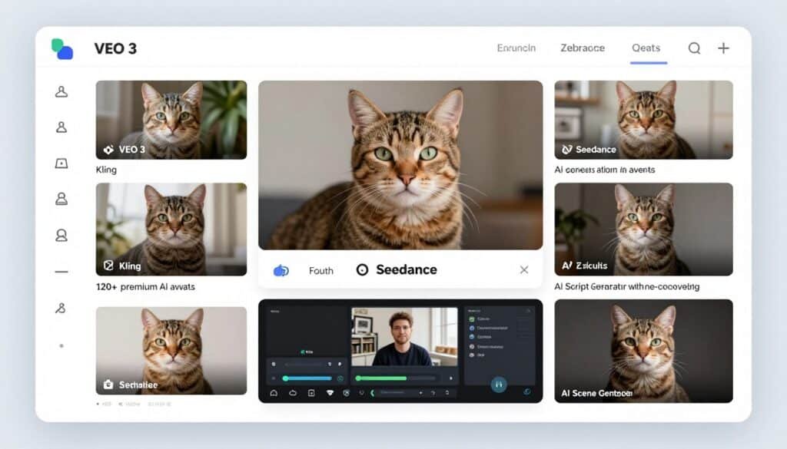This screenshot has height=449, width=787.
Task: Click the Seedance title in the bar
Action: [x=406, y=269]
